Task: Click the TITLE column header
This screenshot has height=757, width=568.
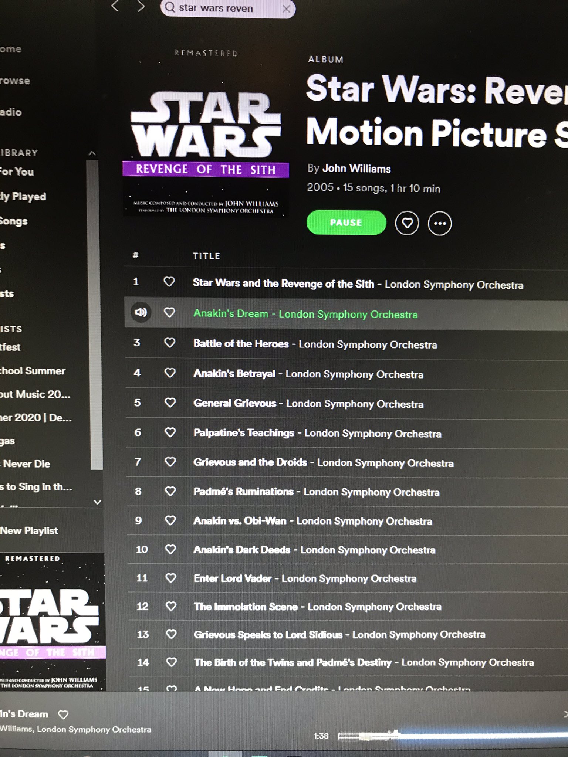Action: click(x=206, y=256)
